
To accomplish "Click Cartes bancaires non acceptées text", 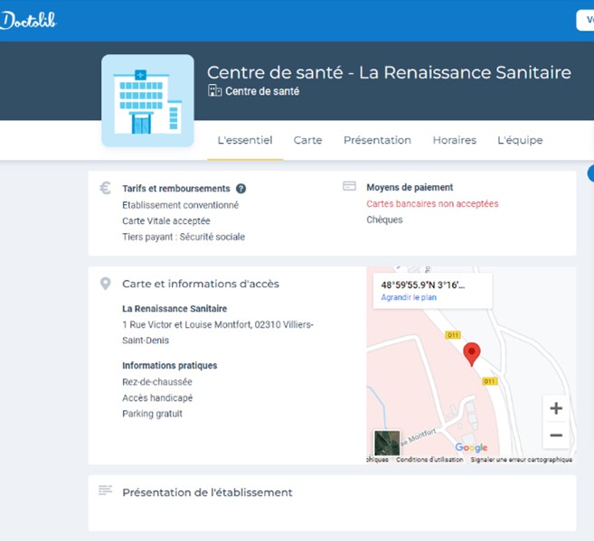I will 432,203.
